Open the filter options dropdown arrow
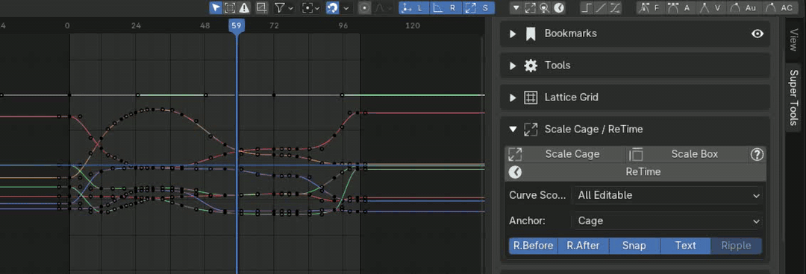Viewport: 806px width, 274px height. coord(291,7)
